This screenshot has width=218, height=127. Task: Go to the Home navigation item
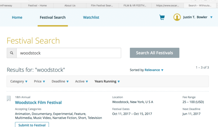(17, 17)
